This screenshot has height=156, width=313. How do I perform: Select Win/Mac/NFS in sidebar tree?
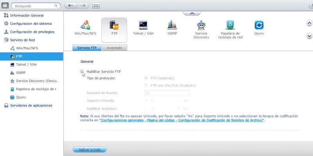click(27, 48)
